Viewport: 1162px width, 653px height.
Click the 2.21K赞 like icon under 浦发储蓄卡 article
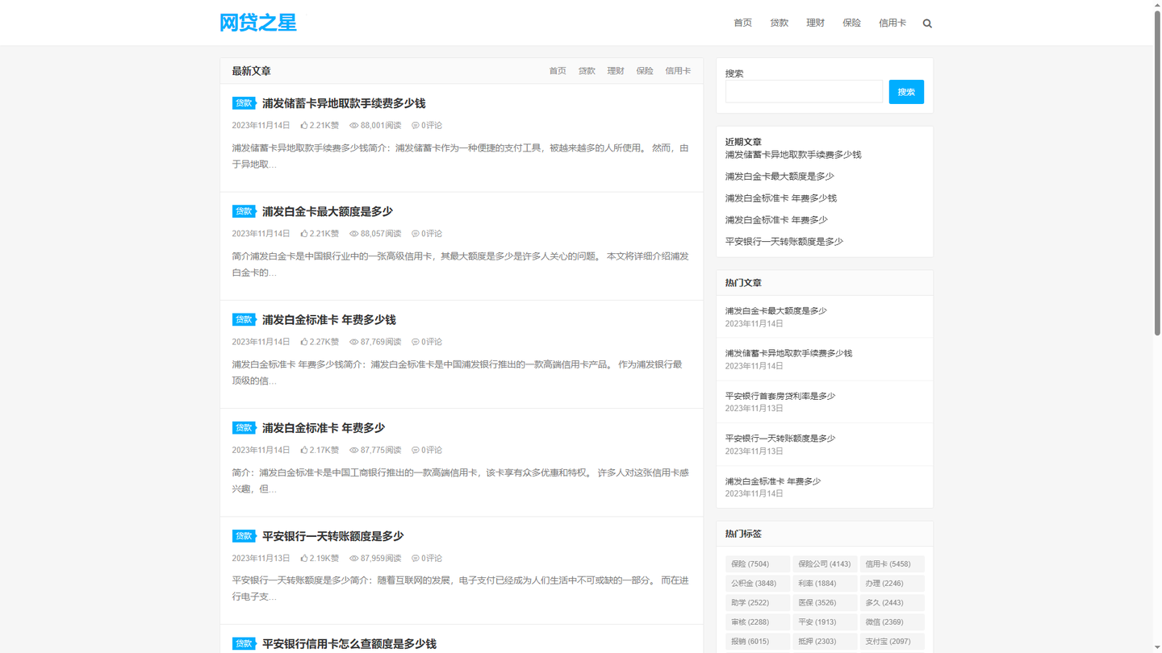(304, 125)
